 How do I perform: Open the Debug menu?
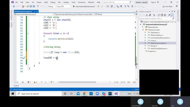(x=53, y=2)
